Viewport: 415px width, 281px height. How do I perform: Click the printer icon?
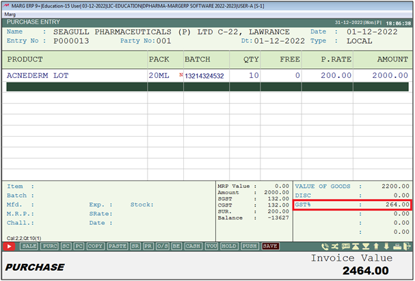pyautogui.click(x=397, y=247)
